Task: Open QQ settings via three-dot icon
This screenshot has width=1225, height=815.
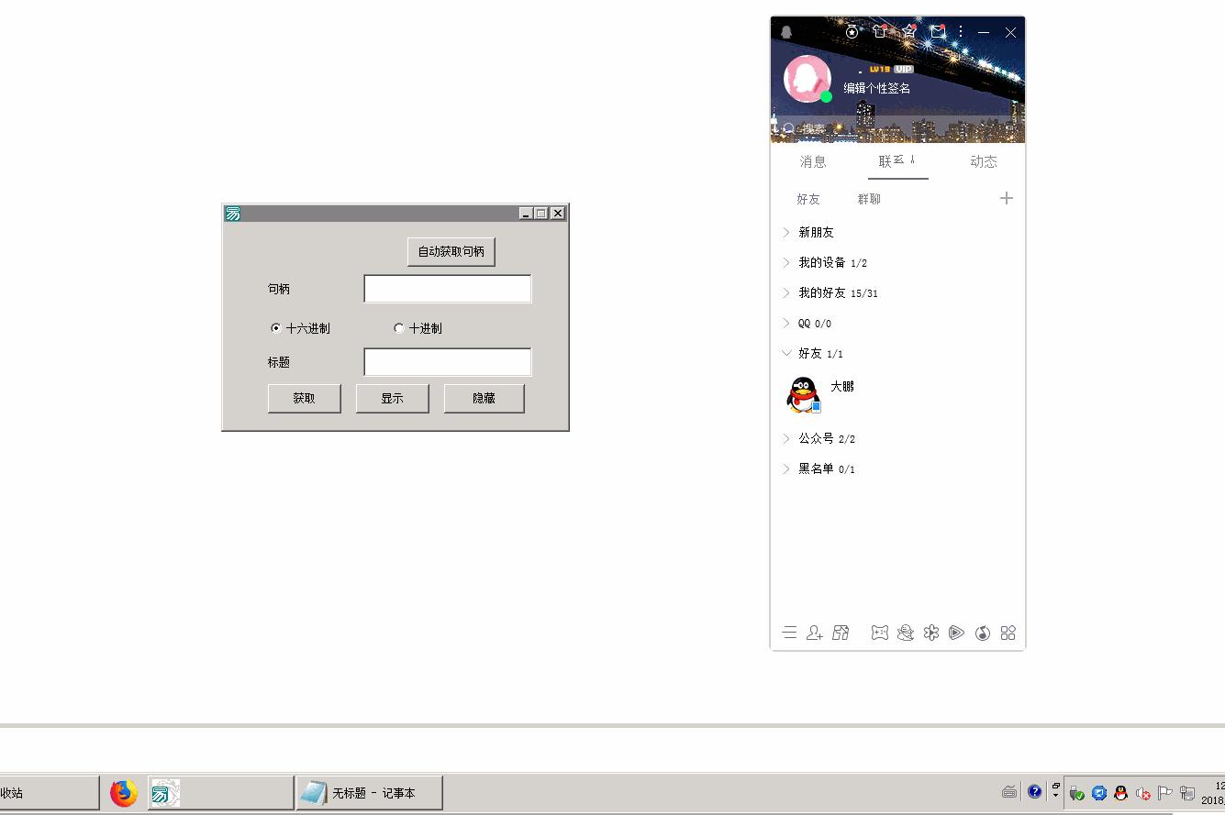Action: tap(961, 31)
